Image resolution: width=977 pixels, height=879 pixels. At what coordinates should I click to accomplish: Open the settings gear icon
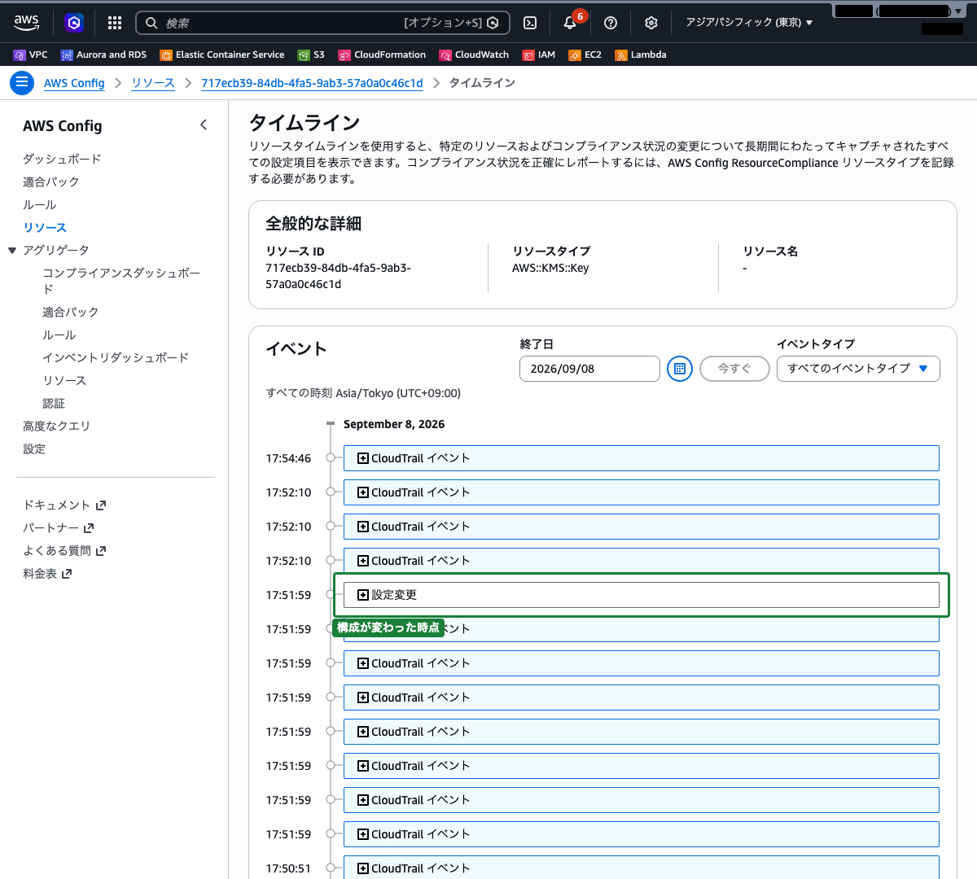(x=651, y=23)
